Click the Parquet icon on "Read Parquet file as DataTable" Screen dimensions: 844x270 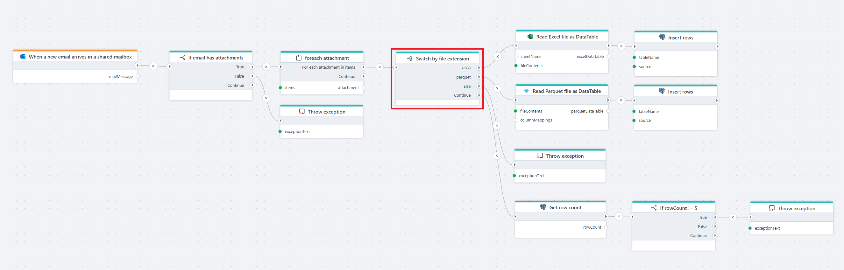click(526, 91)
